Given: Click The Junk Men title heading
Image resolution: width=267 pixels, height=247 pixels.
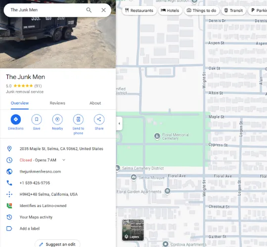Looking at the screenshot, I should pos(26,77).
